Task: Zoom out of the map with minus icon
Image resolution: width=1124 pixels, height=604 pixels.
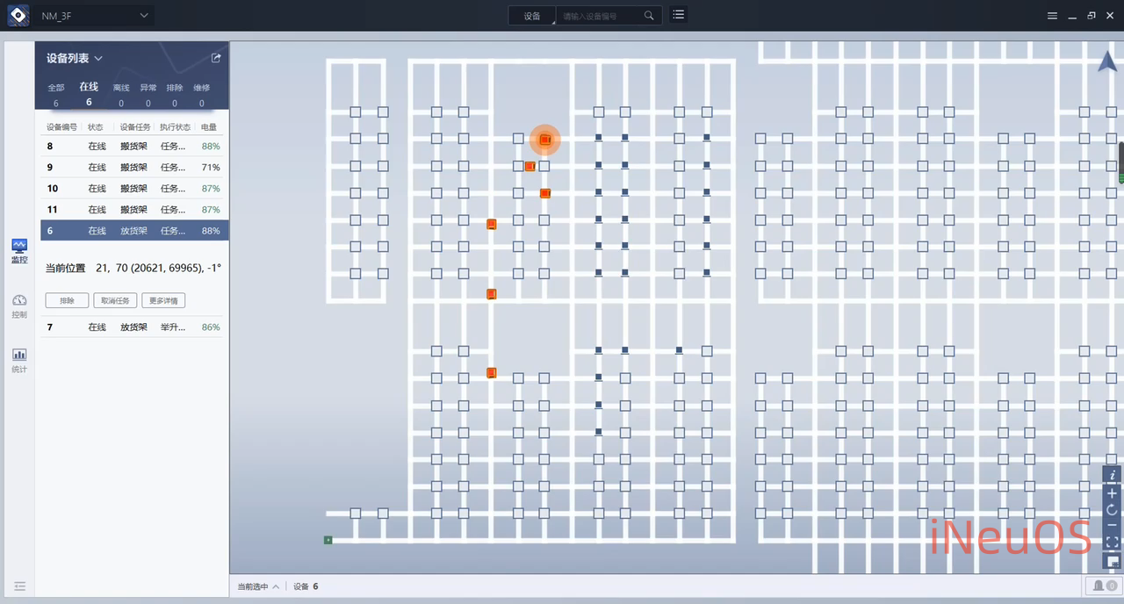Action: point(1113,526)
